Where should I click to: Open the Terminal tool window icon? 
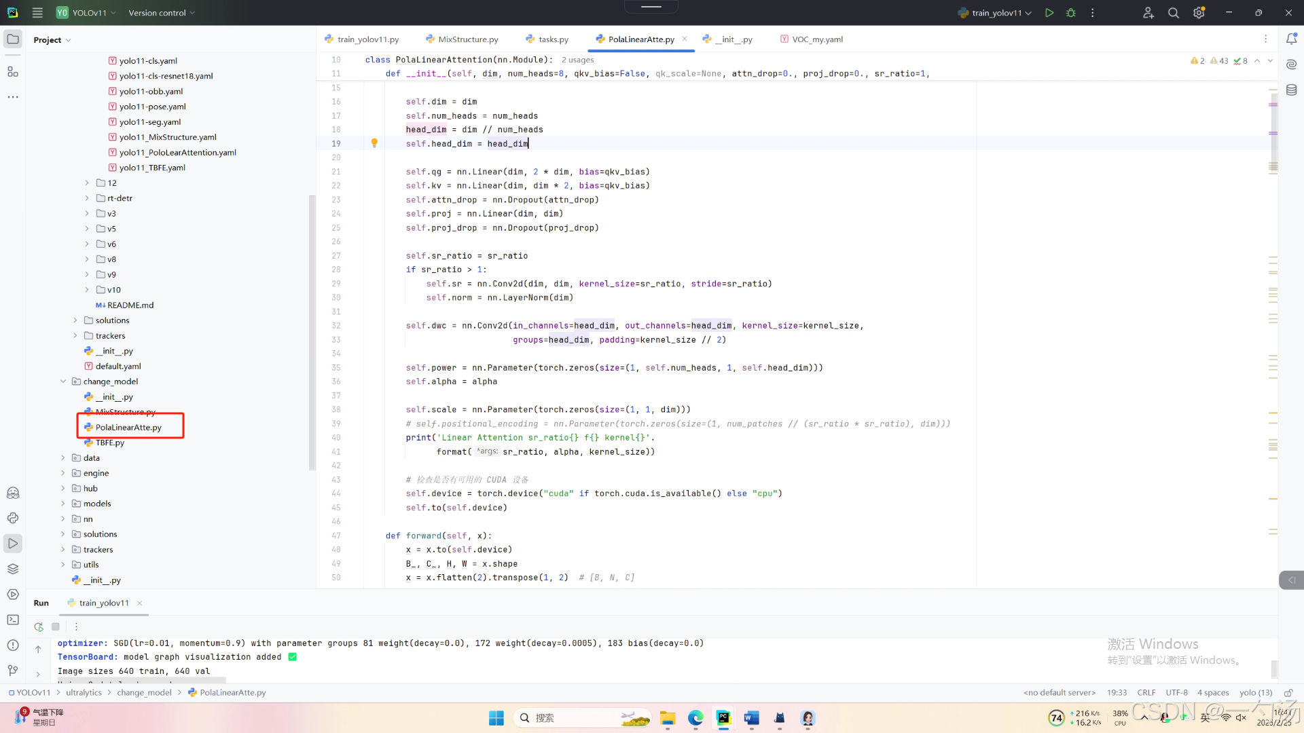13,620
